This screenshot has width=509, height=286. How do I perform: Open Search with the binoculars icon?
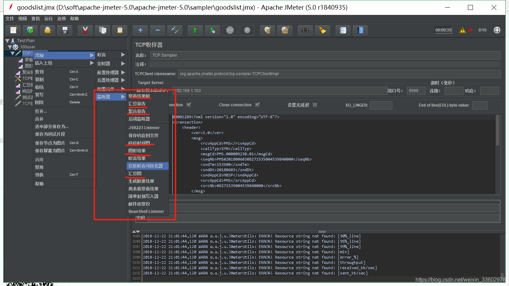[x=305, y=30]
